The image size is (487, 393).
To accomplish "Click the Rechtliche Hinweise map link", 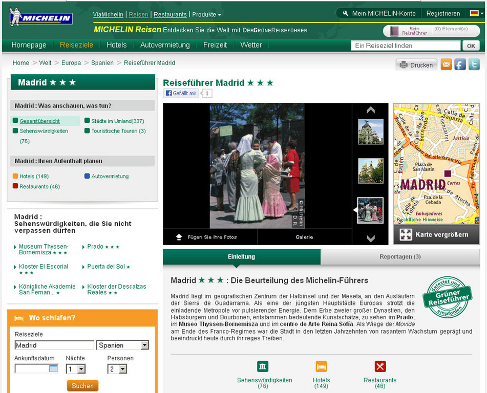I will [419, 220].
